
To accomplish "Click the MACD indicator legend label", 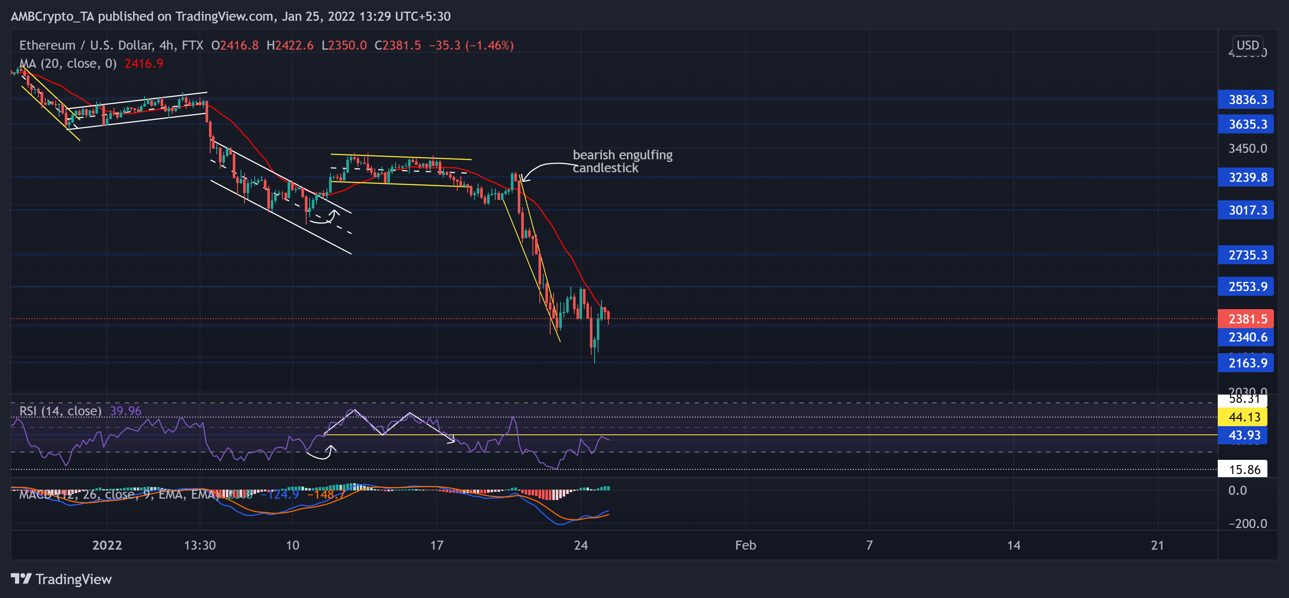I will (119, 495).
